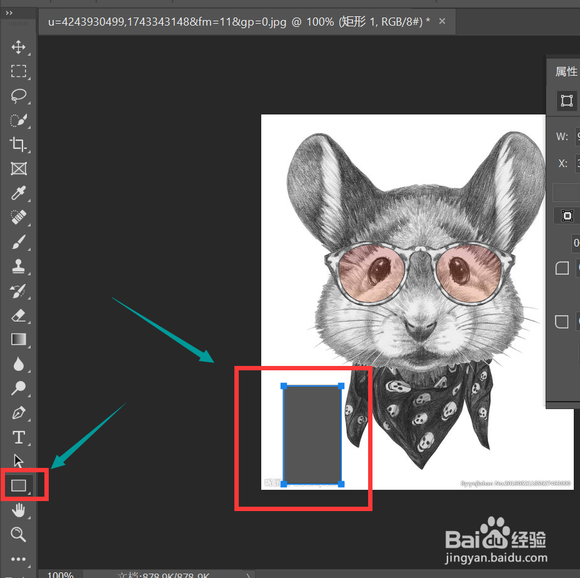
Task: Select the Dodge tool
Action: (18, 388)
